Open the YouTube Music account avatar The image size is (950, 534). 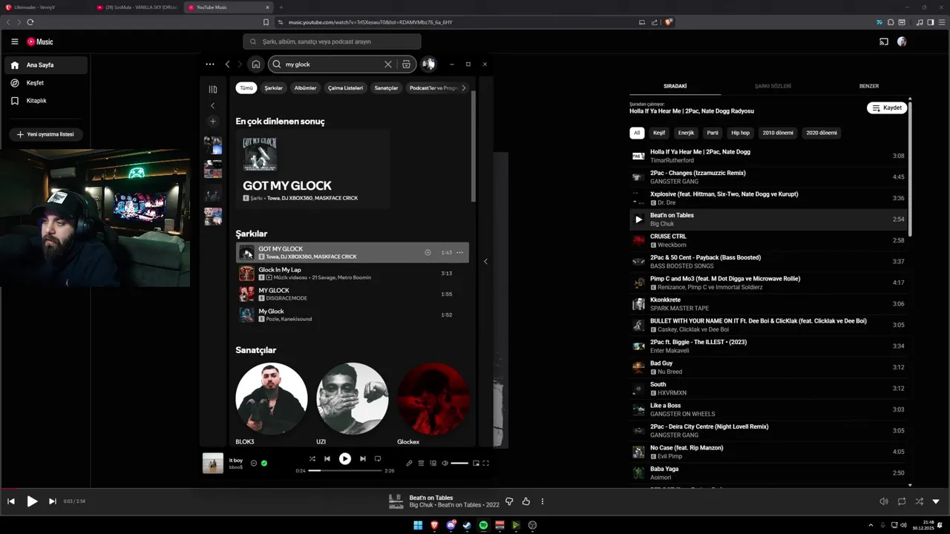(x=902, y=42)
